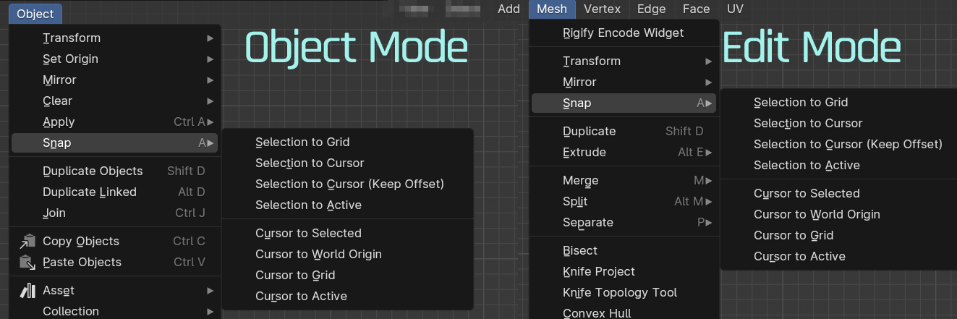This screenshot has height=319, width=957.
Task: Expand the Set Origin submenu
Action: (210, 59)
